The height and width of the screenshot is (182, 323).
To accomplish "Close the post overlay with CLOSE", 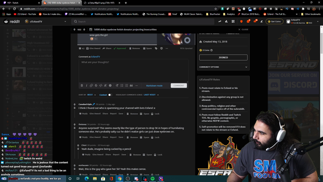I will 243,29.
